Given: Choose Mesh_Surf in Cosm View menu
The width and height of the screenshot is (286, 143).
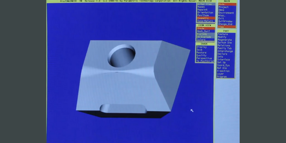Looking at the screenshot, I should coord(203,31).
